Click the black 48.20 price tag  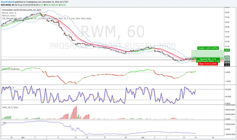point(227,65)
